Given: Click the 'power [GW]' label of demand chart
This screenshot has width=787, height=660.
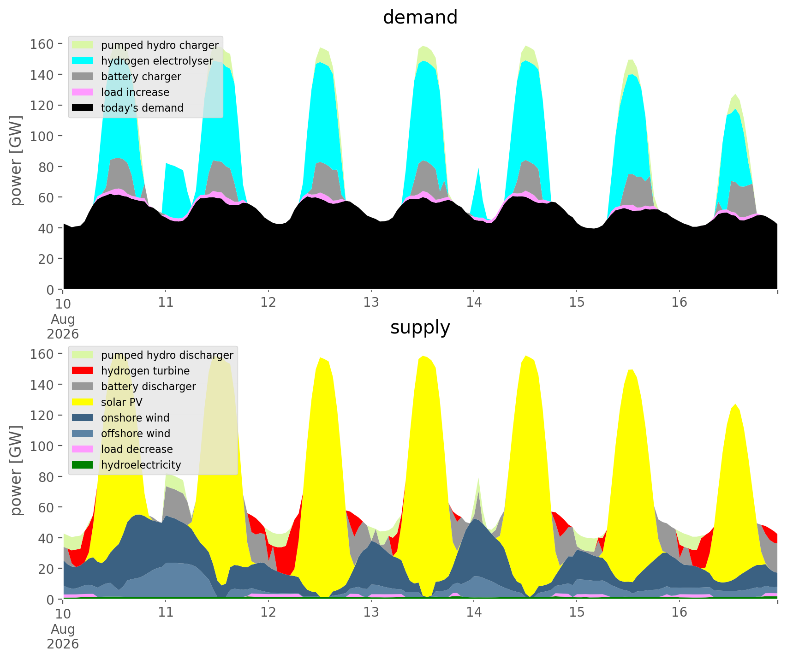Looking at the screenshot, I should click(17, 161).
